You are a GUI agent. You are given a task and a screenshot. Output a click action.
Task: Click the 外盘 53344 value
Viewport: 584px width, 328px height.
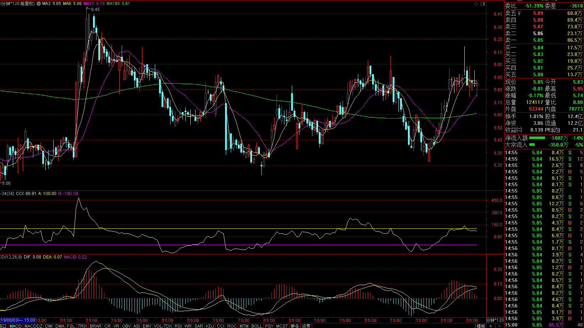click(x=536, y=109)
